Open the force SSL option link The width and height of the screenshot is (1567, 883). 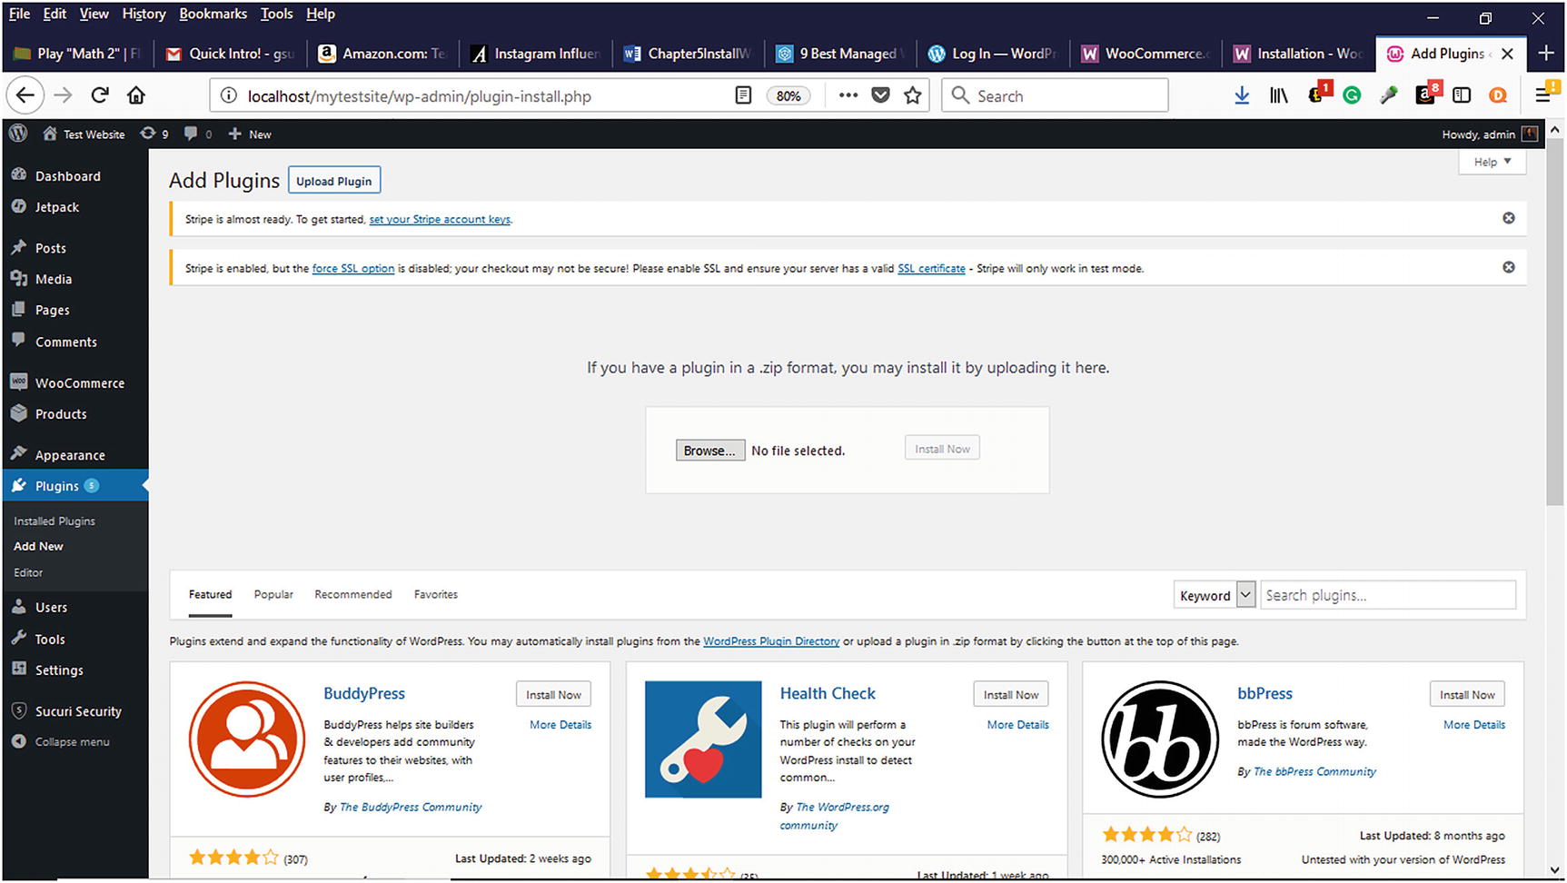(353, 268)
